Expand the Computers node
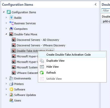The width and height of the screenshot is (110, 108). pos(6,29)
